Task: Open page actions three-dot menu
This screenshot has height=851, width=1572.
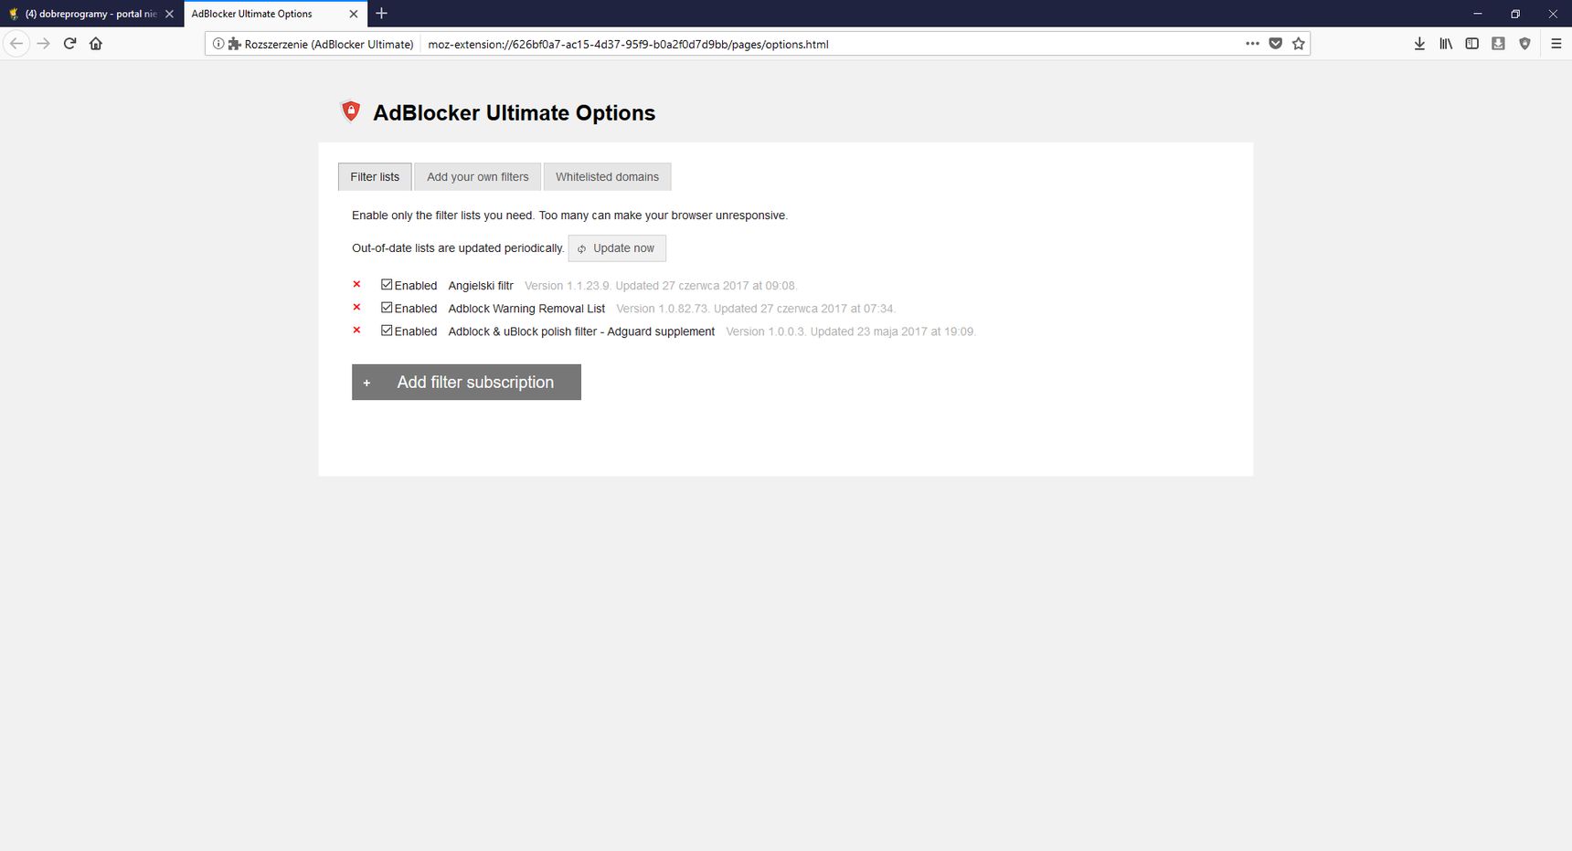Action: pyautogui.click(x=1252, y=44)
